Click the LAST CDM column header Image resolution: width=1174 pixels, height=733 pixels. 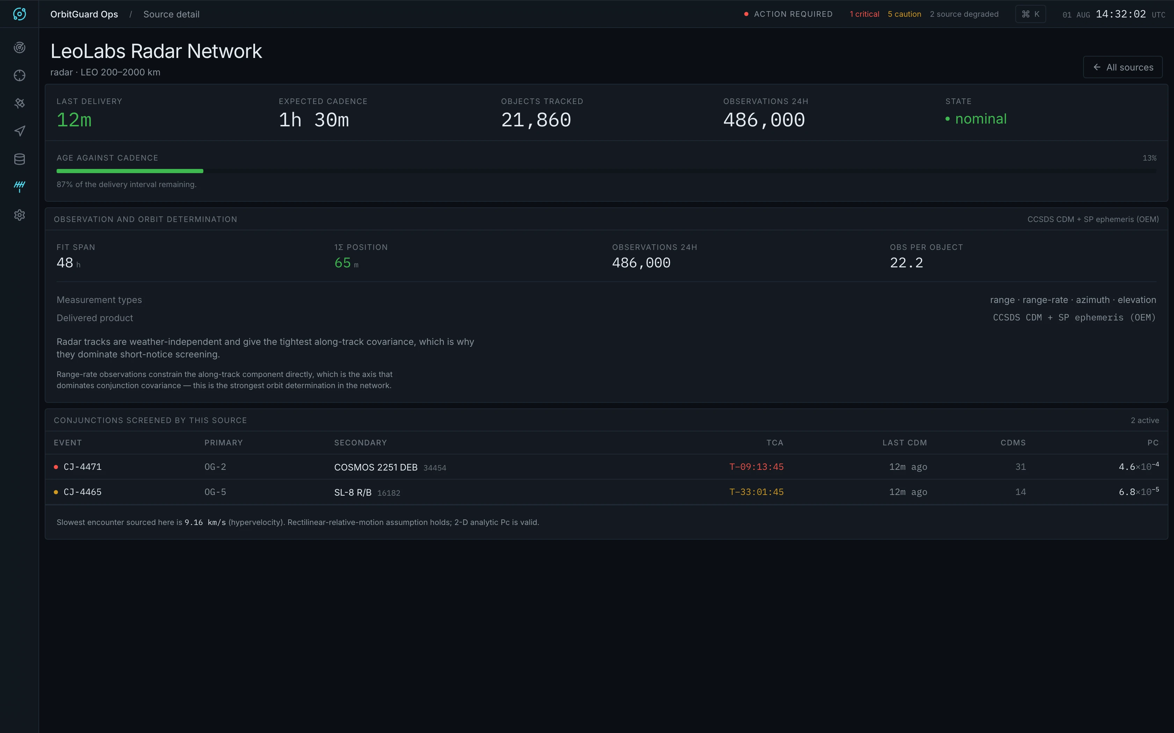tap(904, 443)
